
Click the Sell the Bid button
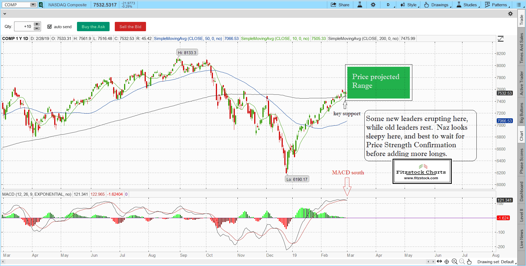click(x=130, y=27)
